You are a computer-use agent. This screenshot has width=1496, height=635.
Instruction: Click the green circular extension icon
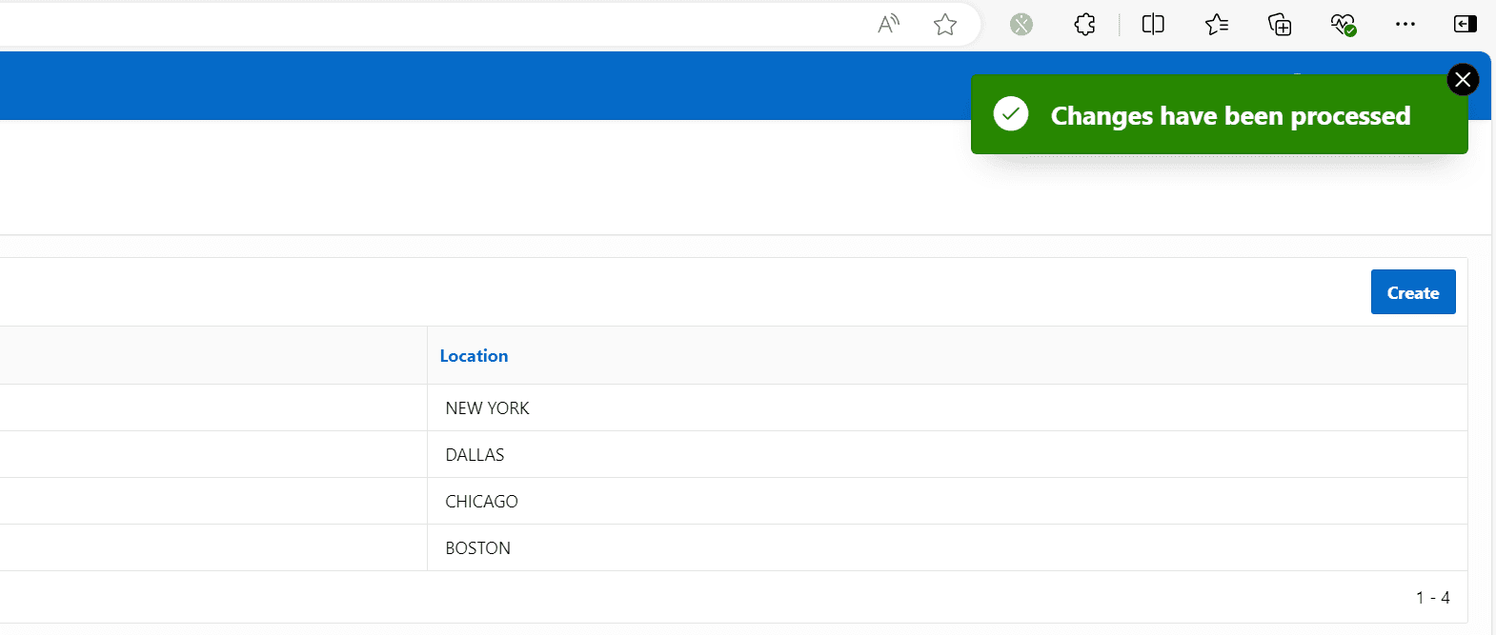click(1021, 25)
